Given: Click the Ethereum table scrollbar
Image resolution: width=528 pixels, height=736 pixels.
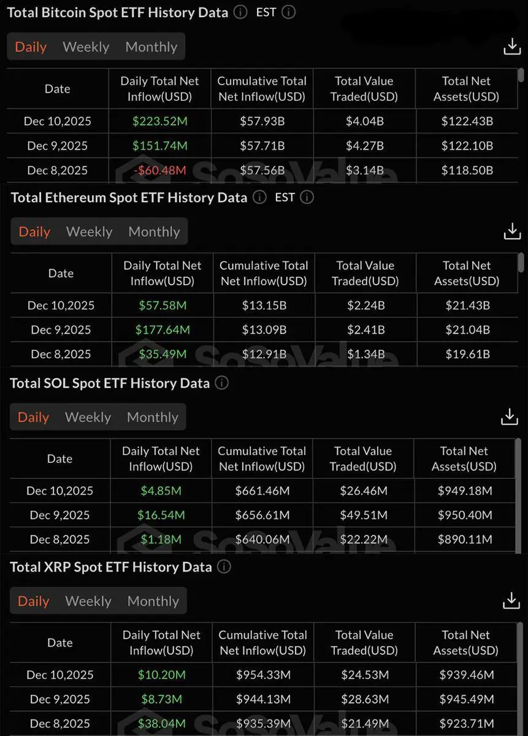Looking at the screenshot, I should click(521, 262).
